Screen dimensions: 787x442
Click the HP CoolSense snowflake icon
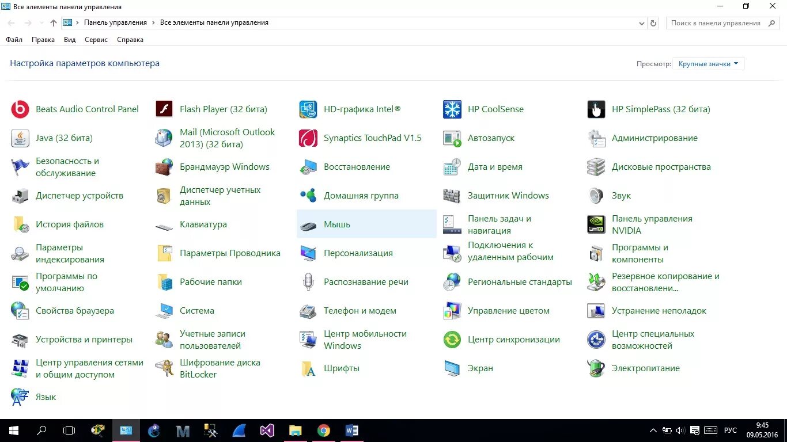452,109
